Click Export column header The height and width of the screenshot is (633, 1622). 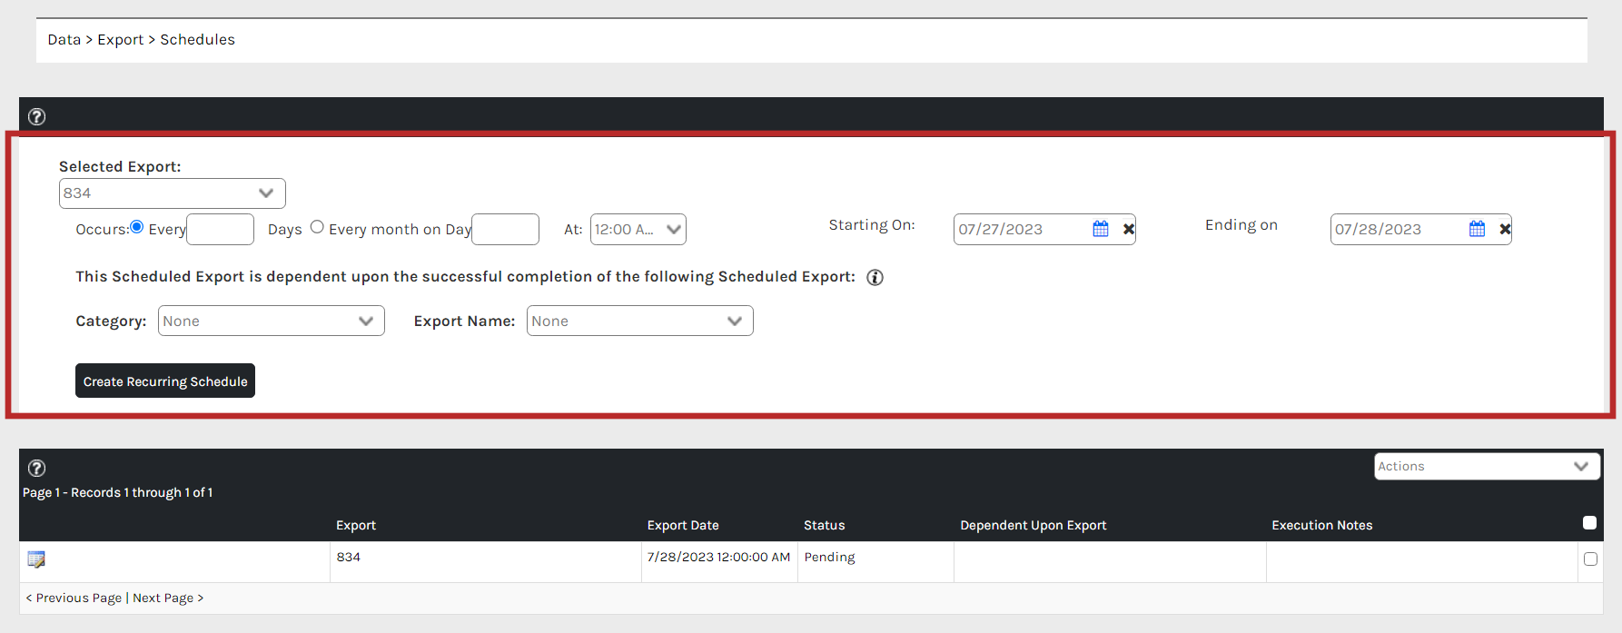356,525
